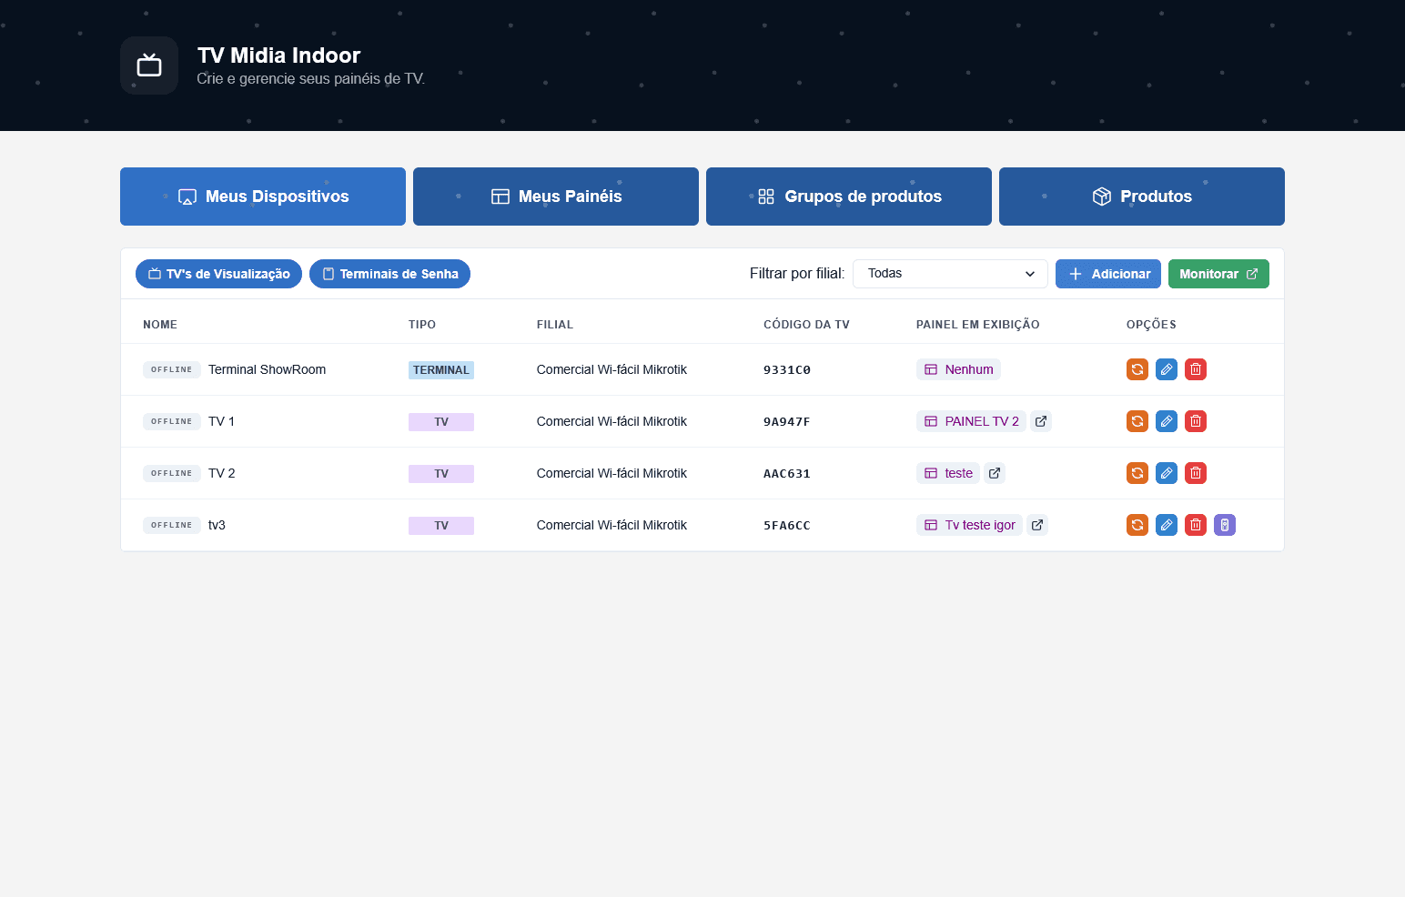Click the TERMINAL type badge
1405x897 pixels.
tap(441, 370)
